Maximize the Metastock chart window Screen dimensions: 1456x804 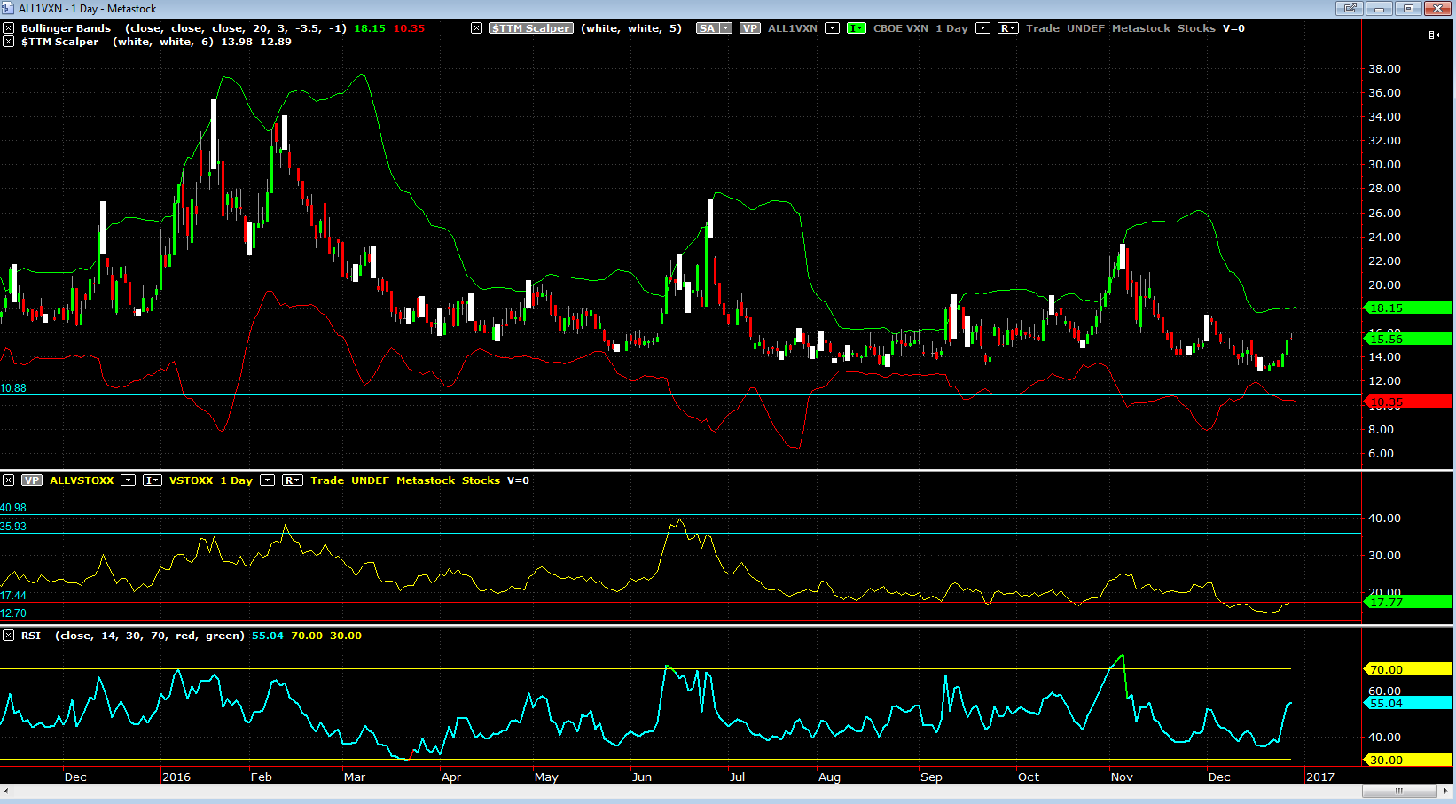[1408, 9]
